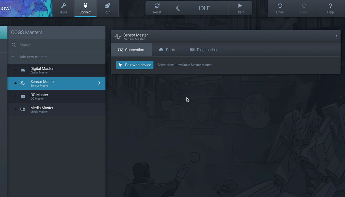Open the Ports tab
The image size is (345, 197).
click(x=167, y=50)
